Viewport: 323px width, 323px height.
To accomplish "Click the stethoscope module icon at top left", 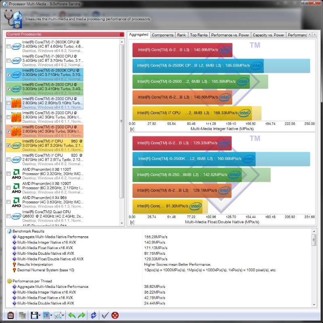I will (x=13, y=19).
